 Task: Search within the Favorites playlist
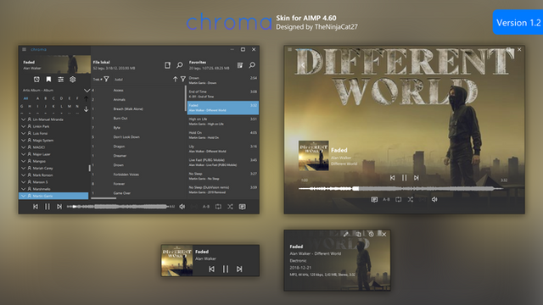pos(252,65)
